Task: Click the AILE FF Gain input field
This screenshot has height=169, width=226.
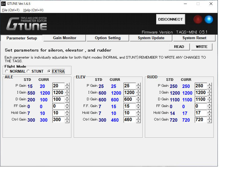Action: 58,106
